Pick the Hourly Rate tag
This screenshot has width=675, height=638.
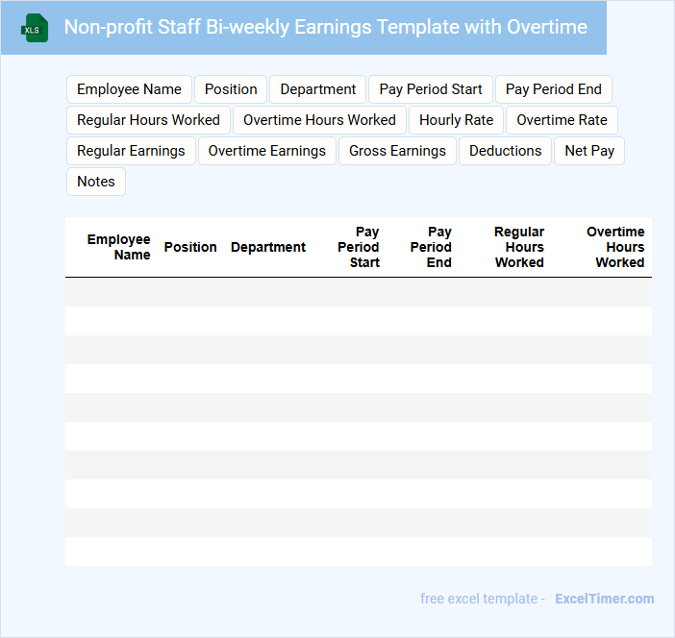point(456,120)
